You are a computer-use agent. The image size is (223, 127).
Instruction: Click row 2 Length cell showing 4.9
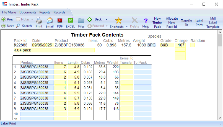74,72
